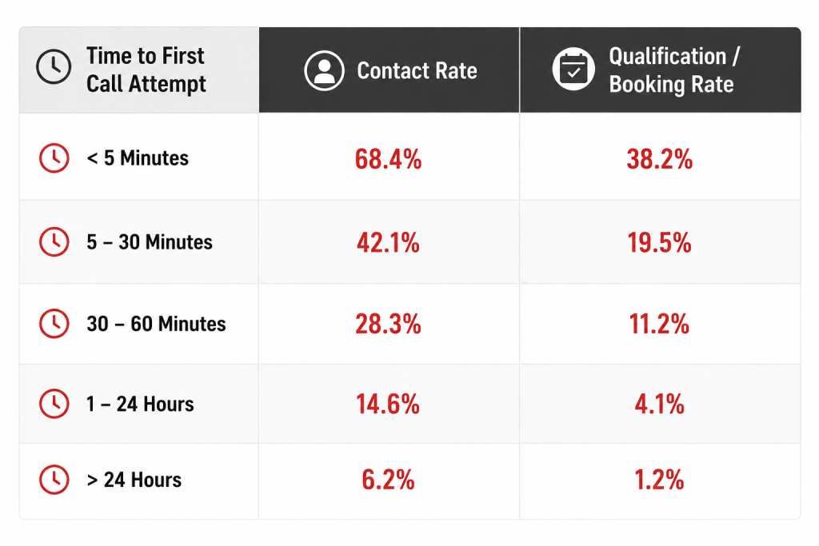Image resolution: width=819 pixels, height=546 pixels.
Task: Click the red clock beside 1 – 24 Hours
Action: coord(54,404)
